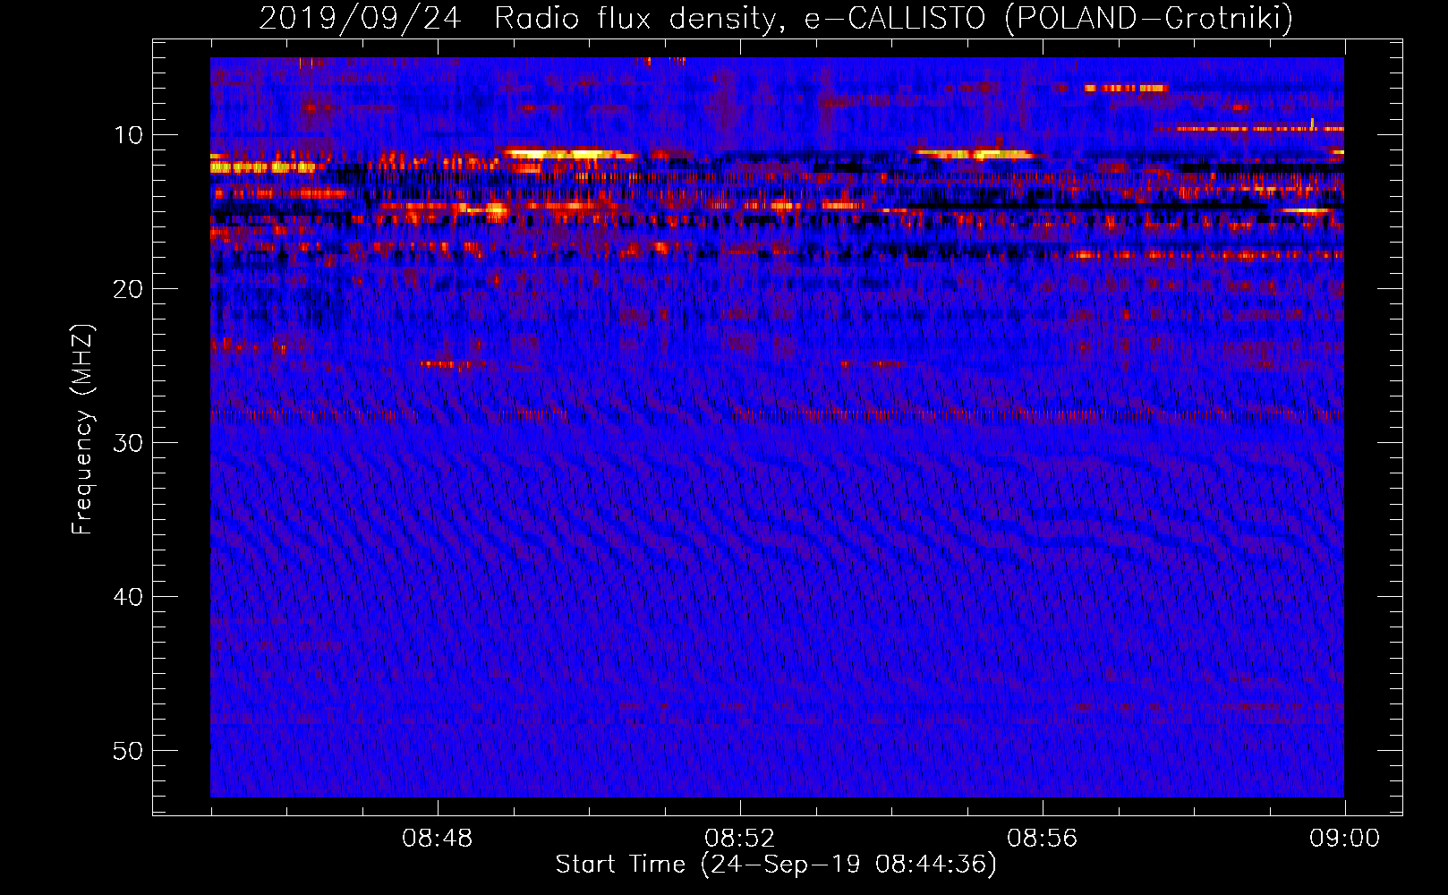Click the 10 MHz frequency tick label
1448x895 pixels.
[x=128, y=135]
